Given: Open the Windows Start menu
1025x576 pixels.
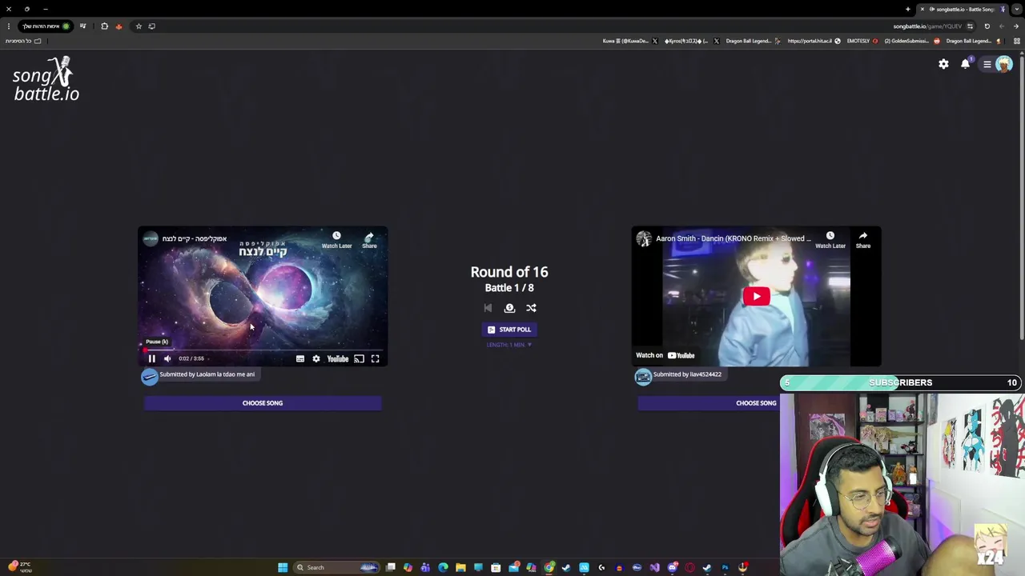Looking at the screenshot, I should (283, 567).
